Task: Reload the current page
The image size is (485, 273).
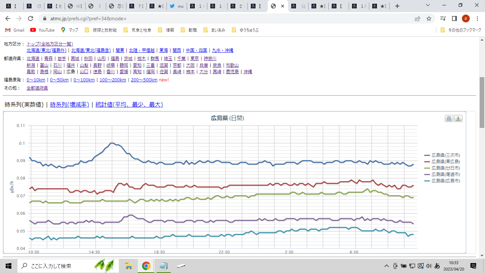Action: point(31,18)
